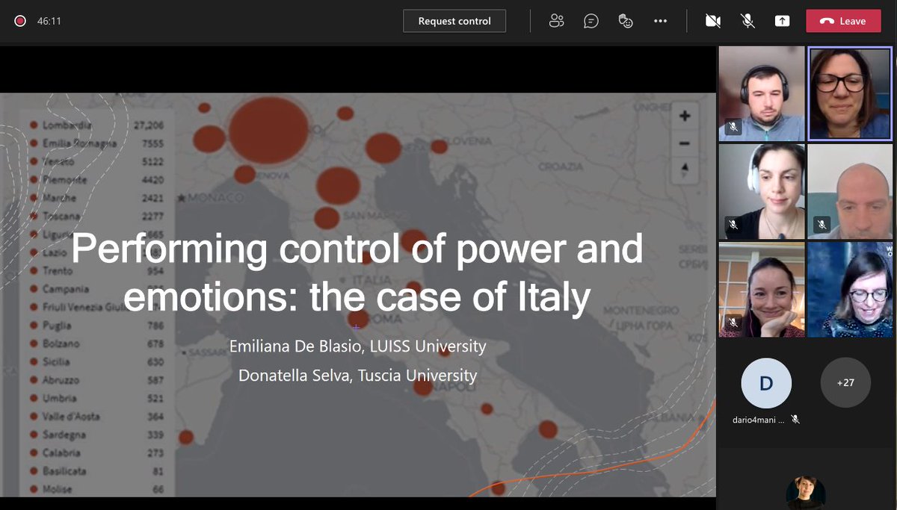Click muted mic icon on bald man's tile
Image resolution: width=897 pixels, height=510 pixels.
(x=822, y=224)
